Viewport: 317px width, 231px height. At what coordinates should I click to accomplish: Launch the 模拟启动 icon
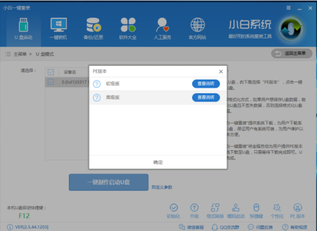(235, 208)
